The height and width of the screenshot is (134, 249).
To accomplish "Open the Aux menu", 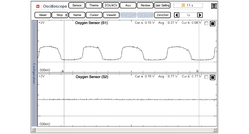I will pos(128,5).
